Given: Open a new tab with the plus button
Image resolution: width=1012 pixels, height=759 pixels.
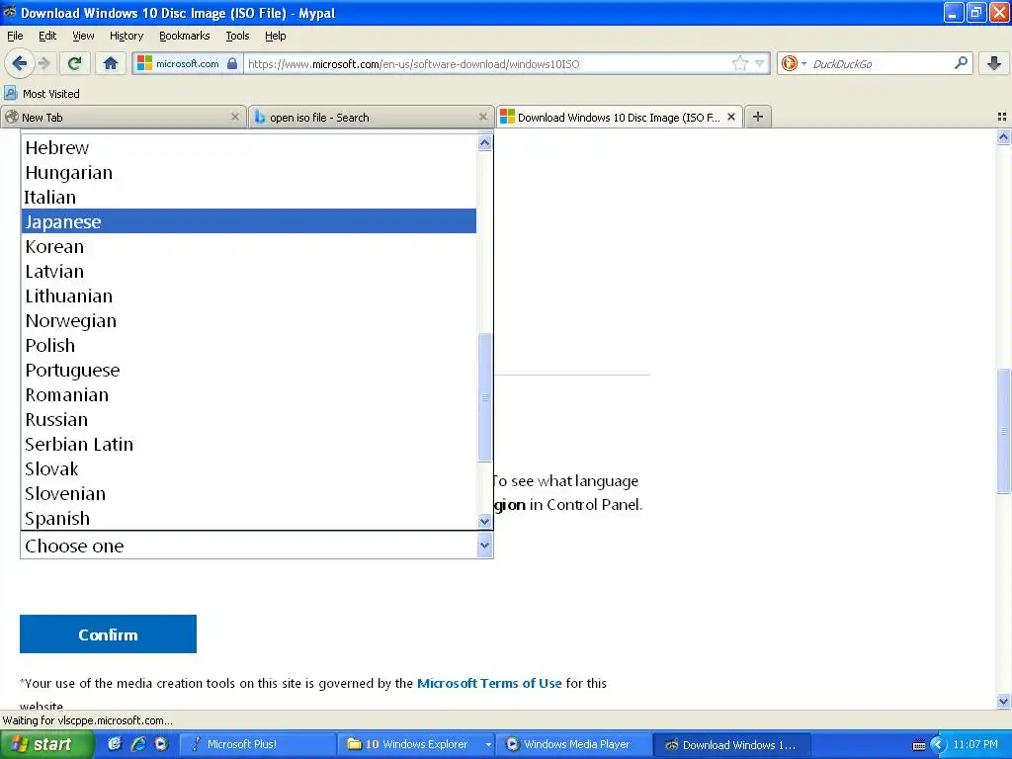Looking at the screenshot, I should [758, 117].
